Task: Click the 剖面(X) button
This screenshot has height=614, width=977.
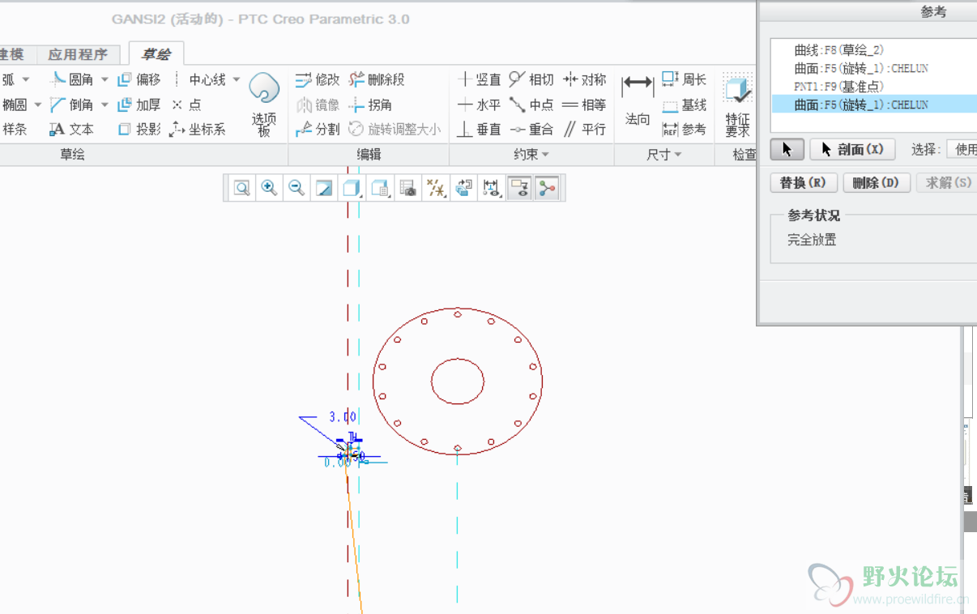Action: pos(852,149)
